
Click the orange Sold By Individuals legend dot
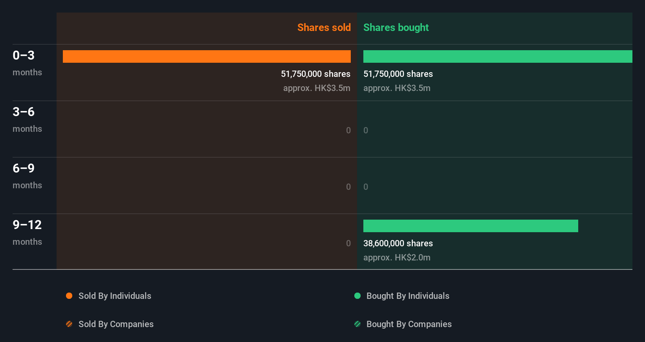(x=69, y=296)
